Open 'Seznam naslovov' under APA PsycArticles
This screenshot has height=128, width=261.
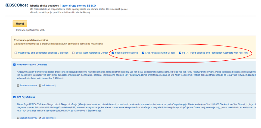(x=28, y=118)
